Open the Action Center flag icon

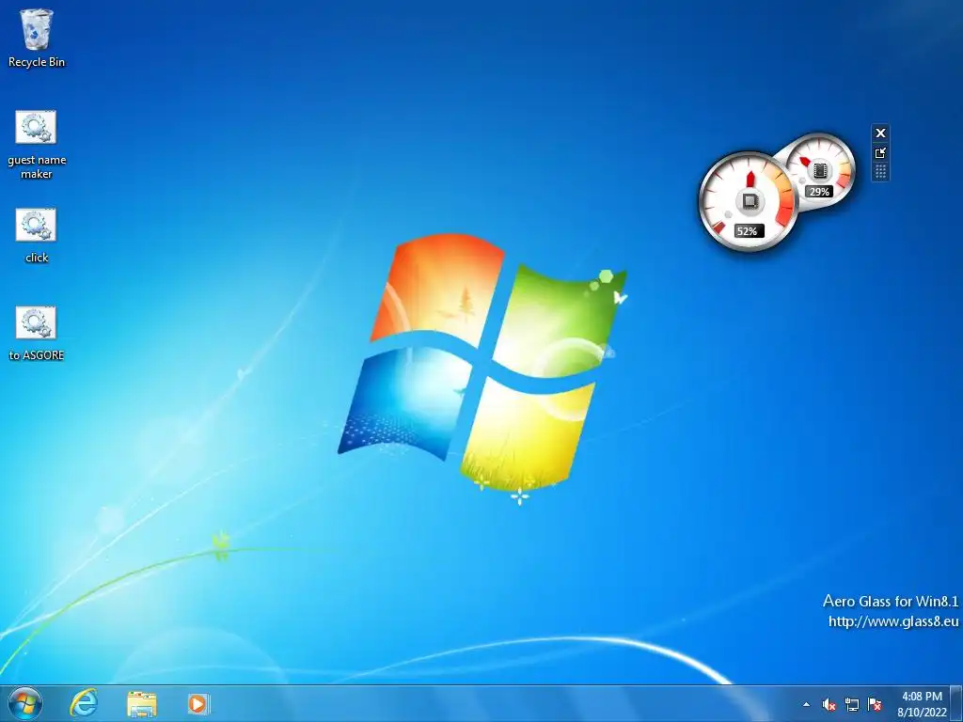click(x=875, y=705)
